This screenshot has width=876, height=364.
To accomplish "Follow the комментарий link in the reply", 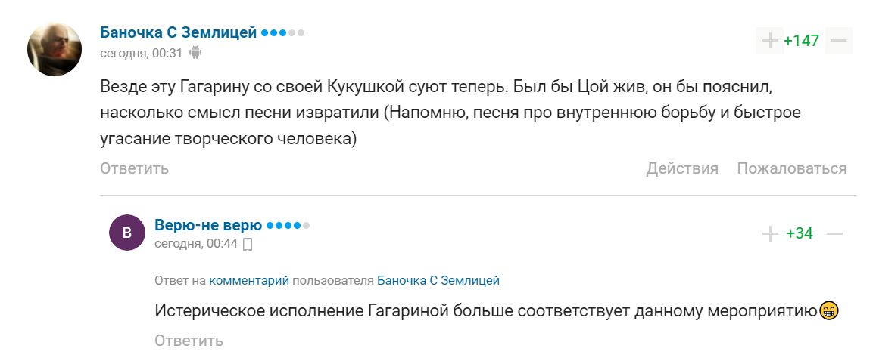I will pyautogui.click(x=249, y=280).
